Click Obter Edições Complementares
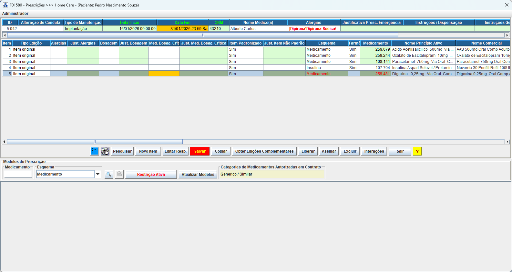512x272 pixels. tap(264, 151)
